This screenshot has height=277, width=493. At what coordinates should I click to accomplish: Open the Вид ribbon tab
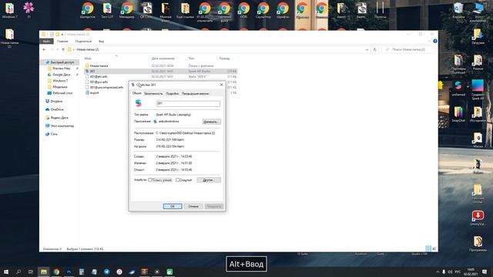tap(101, 41)
